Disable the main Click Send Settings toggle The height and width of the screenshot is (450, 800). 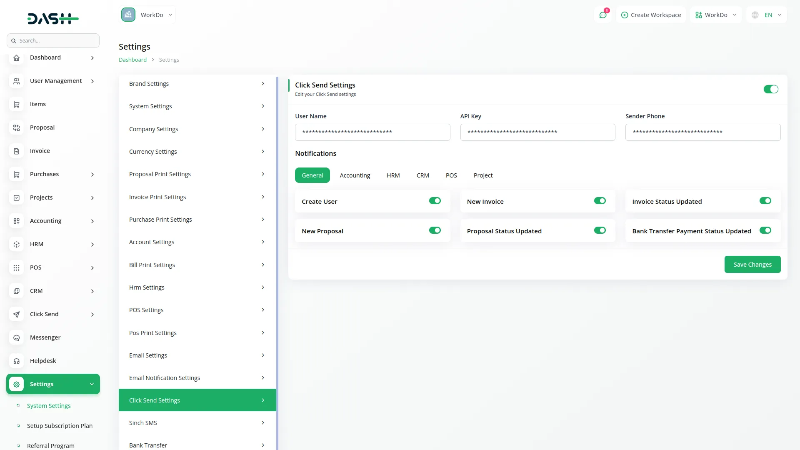click(770, 89)
